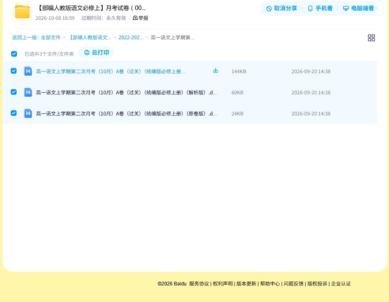Choose 电脑端看 to view on desktop
The image size is (389, 302).
pos(358,8)
